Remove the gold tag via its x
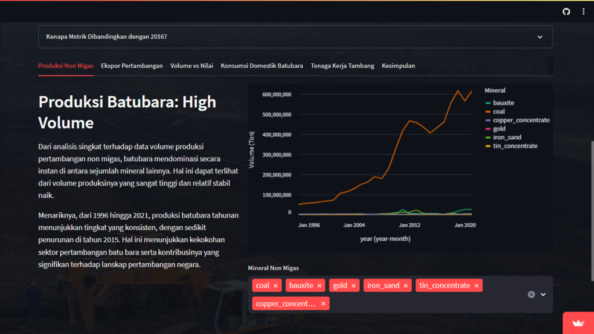594x334 pixels. [x=353, y=285]
